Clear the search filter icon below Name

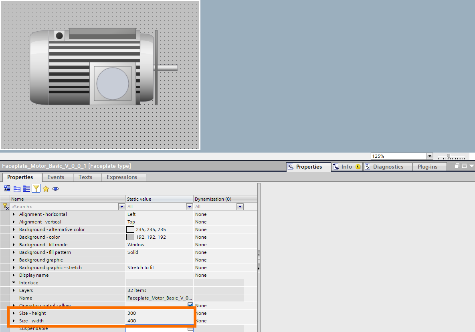5,206
